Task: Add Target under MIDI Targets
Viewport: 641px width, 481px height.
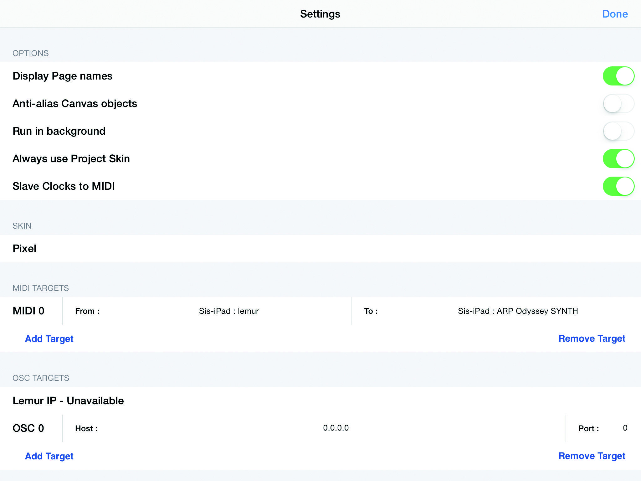Action: (x=49, y=339)
